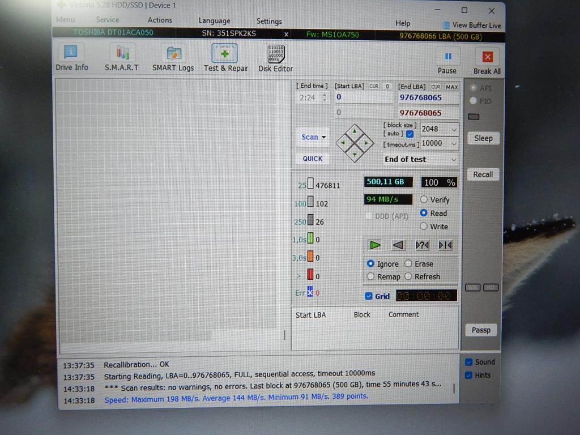Open the Service menu
The height and width of the screenshot is (435, 580).
(108, 20)
